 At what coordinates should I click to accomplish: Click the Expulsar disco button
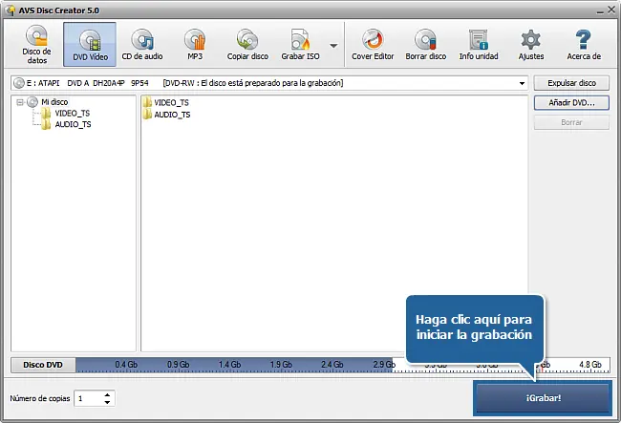pos(571,83)
